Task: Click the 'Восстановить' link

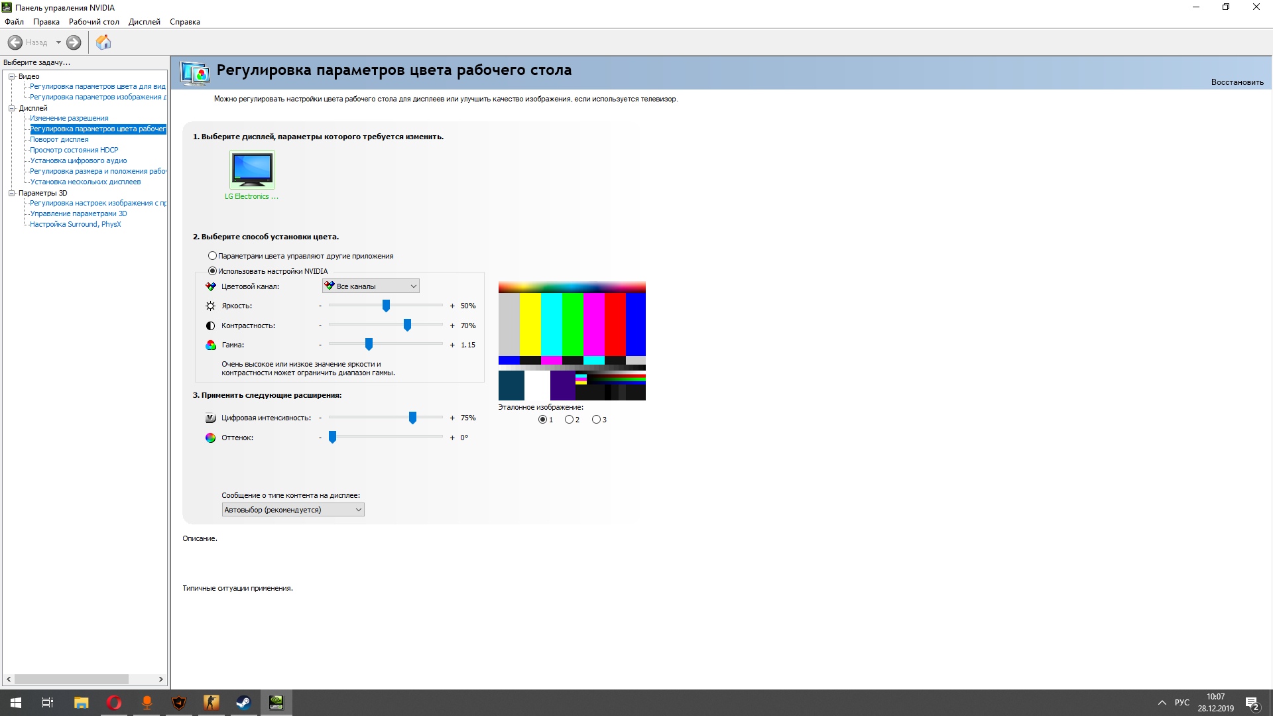Action: (1237, 82)
